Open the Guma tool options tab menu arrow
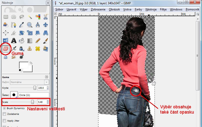 [46, 77]
